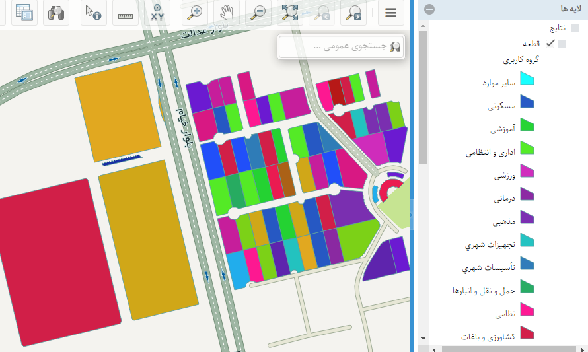Screen dimensions: 588x352
Task: Open the go to XY coordinate tool
Action: [x=157, y=13]
